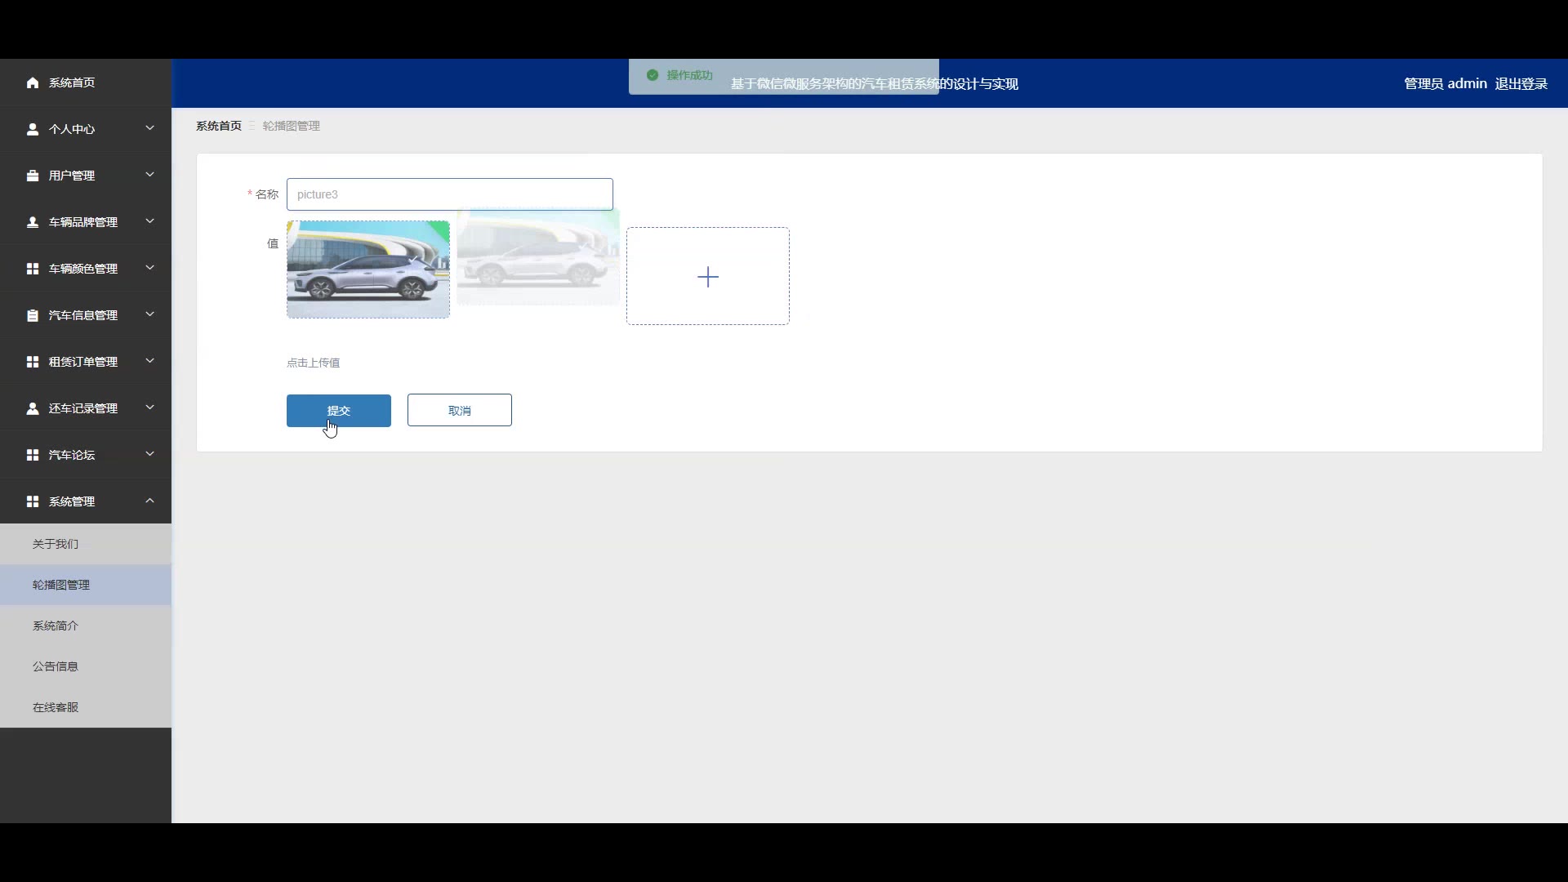Screen dimensions: 1568x882
Task: Click the grid icon beside 车辆颜色管理
Action: click(33, 269)
